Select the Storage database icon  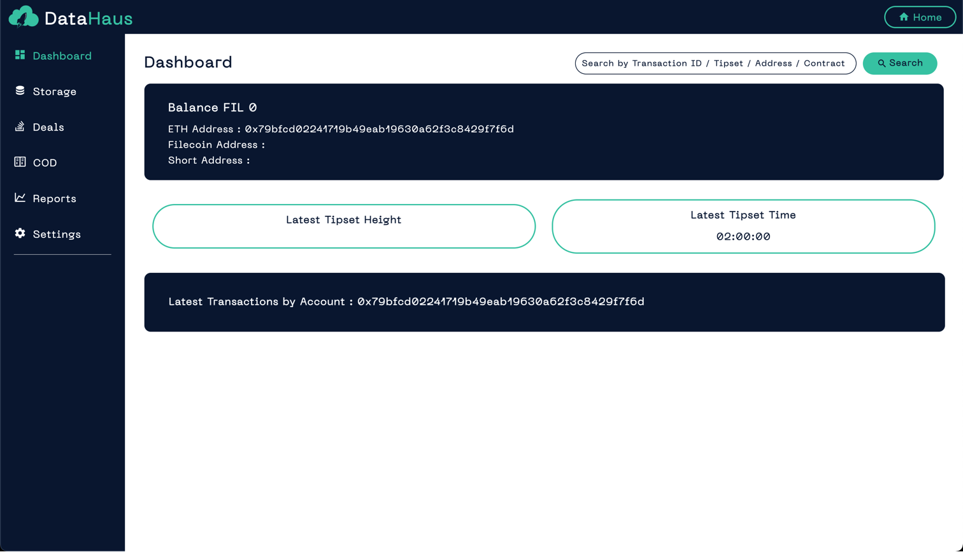point(20,91)
